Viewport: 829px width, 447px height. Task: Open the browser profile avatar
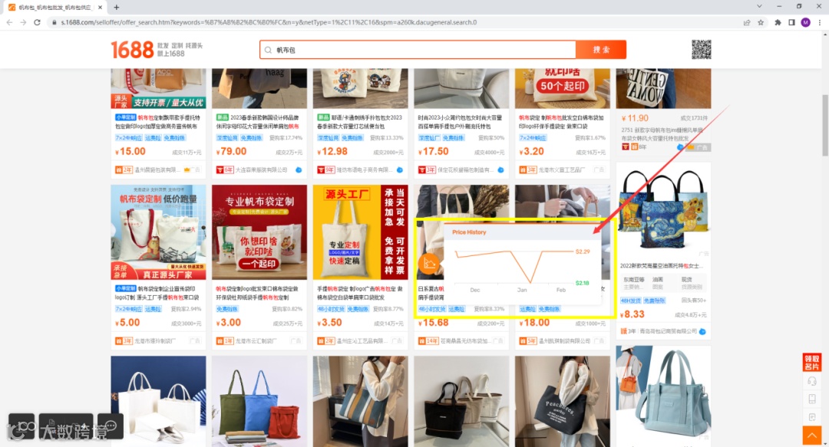pyautogui.click(x=805, y=22)
